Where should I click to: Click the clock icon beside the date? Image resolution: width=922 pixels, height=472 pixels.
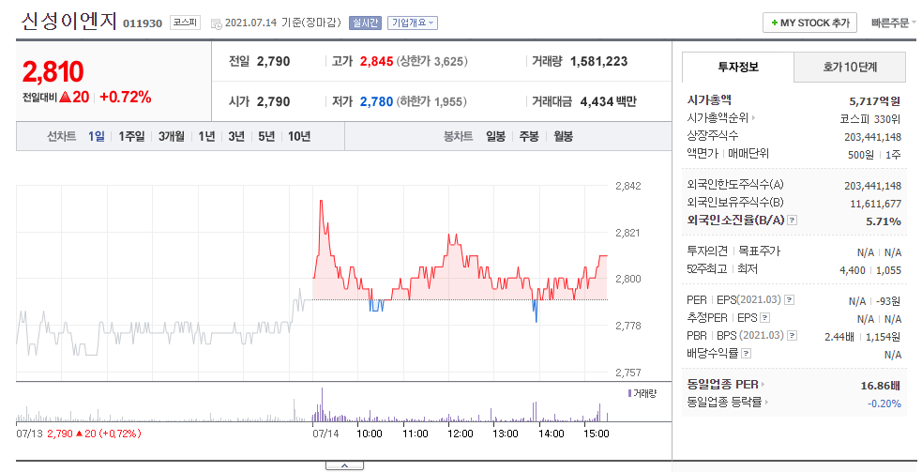click(217, 23)
